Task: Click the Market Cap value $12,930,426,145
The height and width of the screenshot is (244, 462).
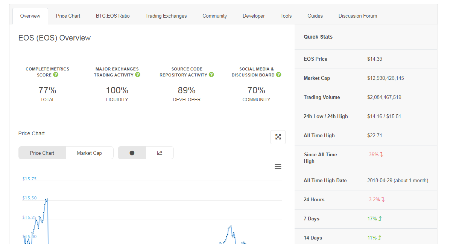Action: [386, 78]
